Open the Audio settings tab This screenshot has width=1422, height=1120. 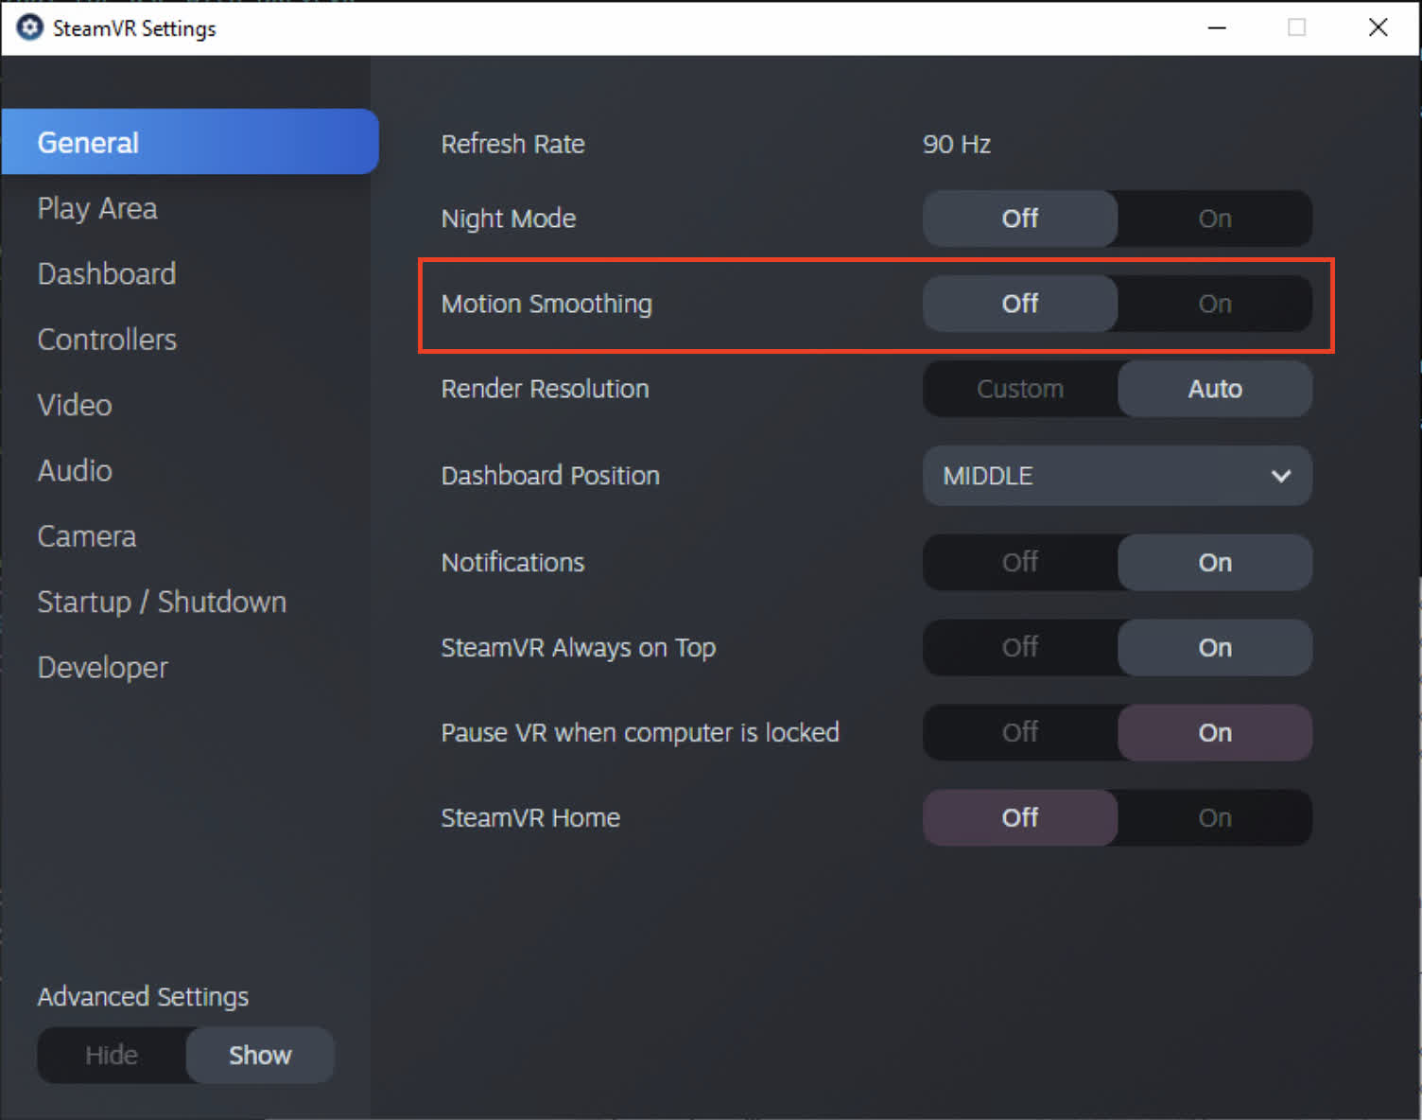(x=75, y=471)
